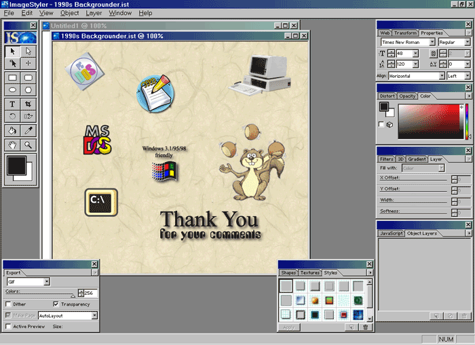Select the blue swirl style thumbnail
This screenshot has height=345, width=475.
pyautogui.click(x=358, y=314)
